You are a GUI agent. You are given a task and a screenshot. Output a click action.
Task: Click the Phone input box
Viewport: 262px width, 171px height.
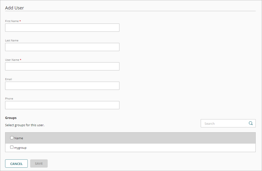tap(62, 105)
